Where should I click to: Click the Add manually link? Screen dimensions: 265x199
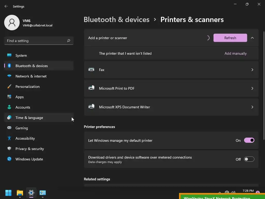click(x=235, y=53)
